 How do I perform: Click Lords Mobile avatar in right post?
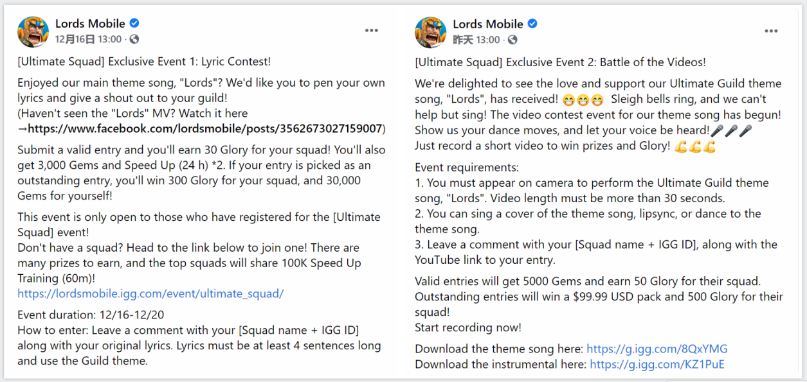click(431, 32)
